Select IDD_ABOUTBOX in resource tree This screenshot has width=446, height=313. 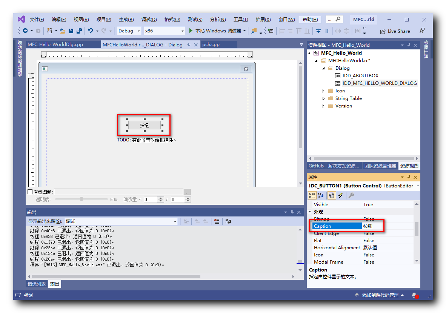click(x=360, y=76)
